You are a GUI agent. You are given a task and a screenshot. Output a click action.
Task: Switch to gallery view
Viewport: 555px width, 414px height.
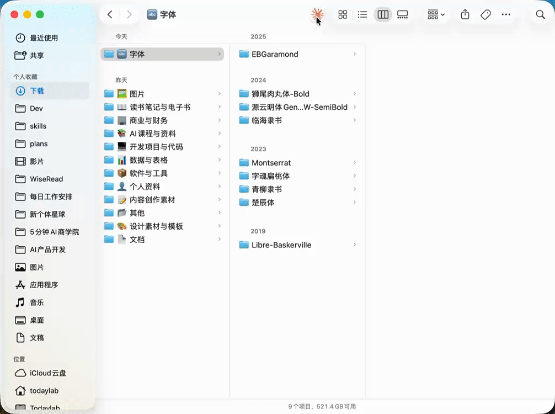coord(403,14)
